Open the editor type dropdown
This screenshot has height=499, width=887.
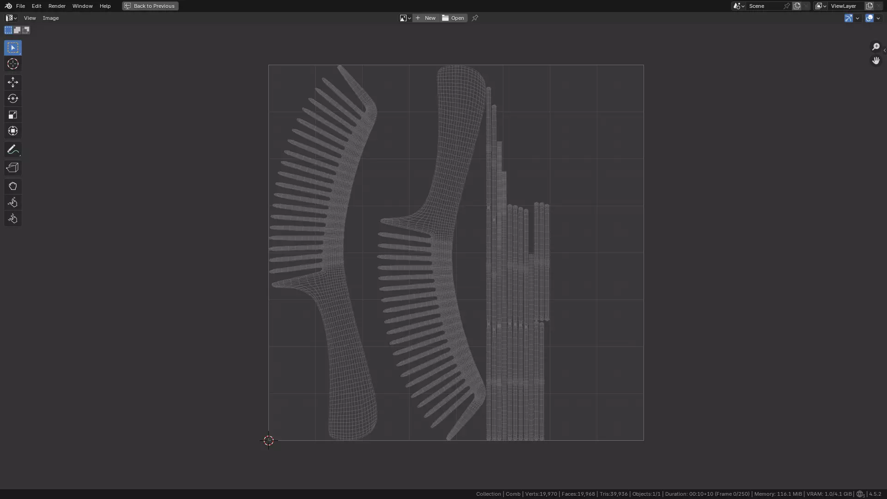(11, 18)
